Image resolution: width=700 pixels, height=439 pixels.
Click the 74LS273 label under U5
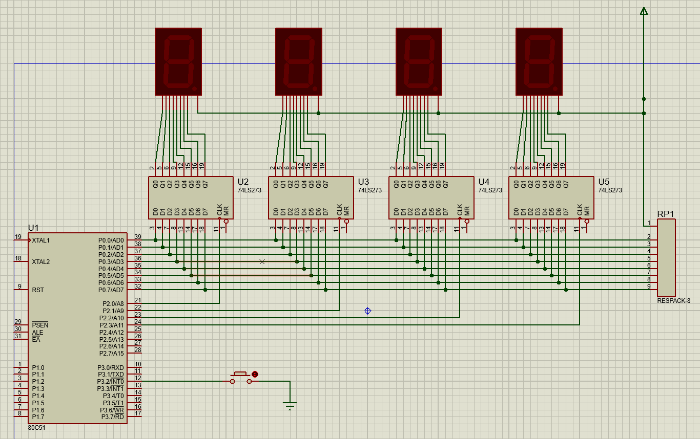click(x=610, y=190)
